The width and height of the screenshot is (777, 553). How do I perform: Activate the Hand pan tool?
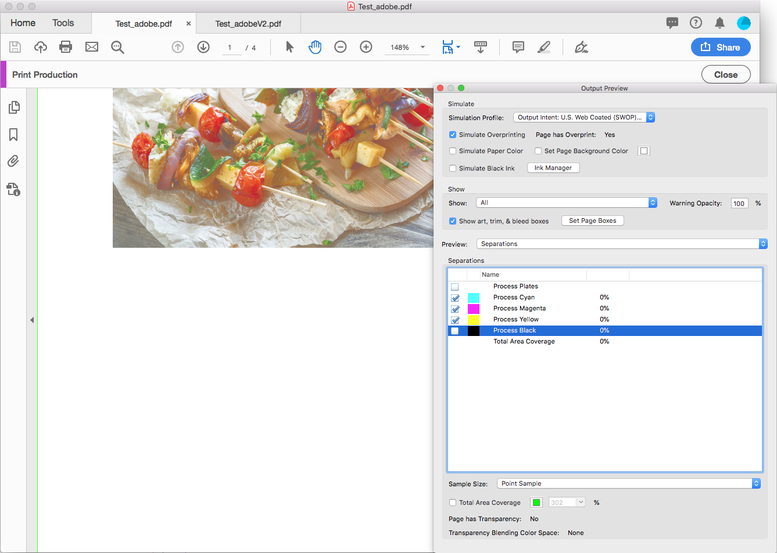(x=315, y=47)
